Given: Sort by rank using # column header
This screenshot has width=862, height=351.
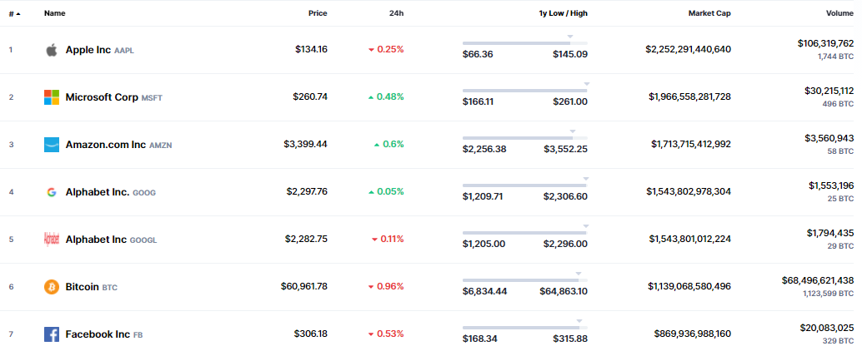Looking at the screenshot, I should pos(14,13).
